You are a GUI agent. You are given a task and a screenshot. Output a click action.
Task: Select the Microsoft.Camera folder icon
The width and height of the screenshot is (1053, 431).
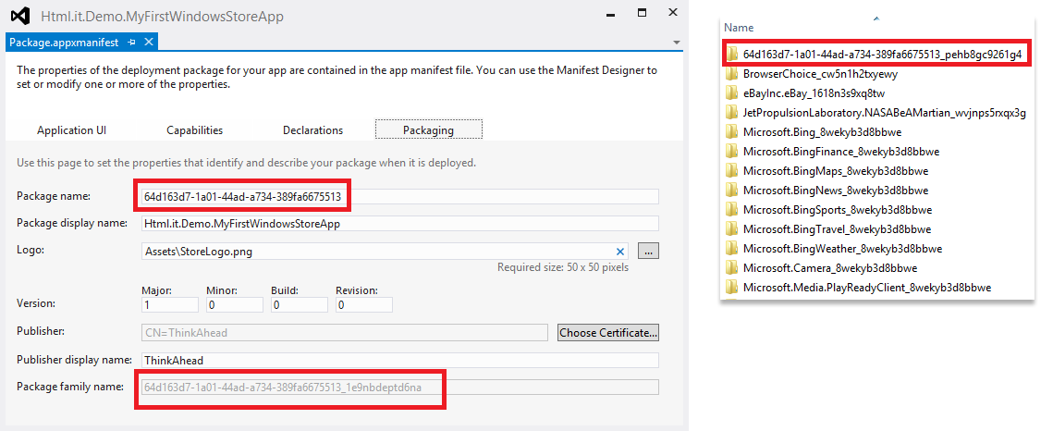732,268
